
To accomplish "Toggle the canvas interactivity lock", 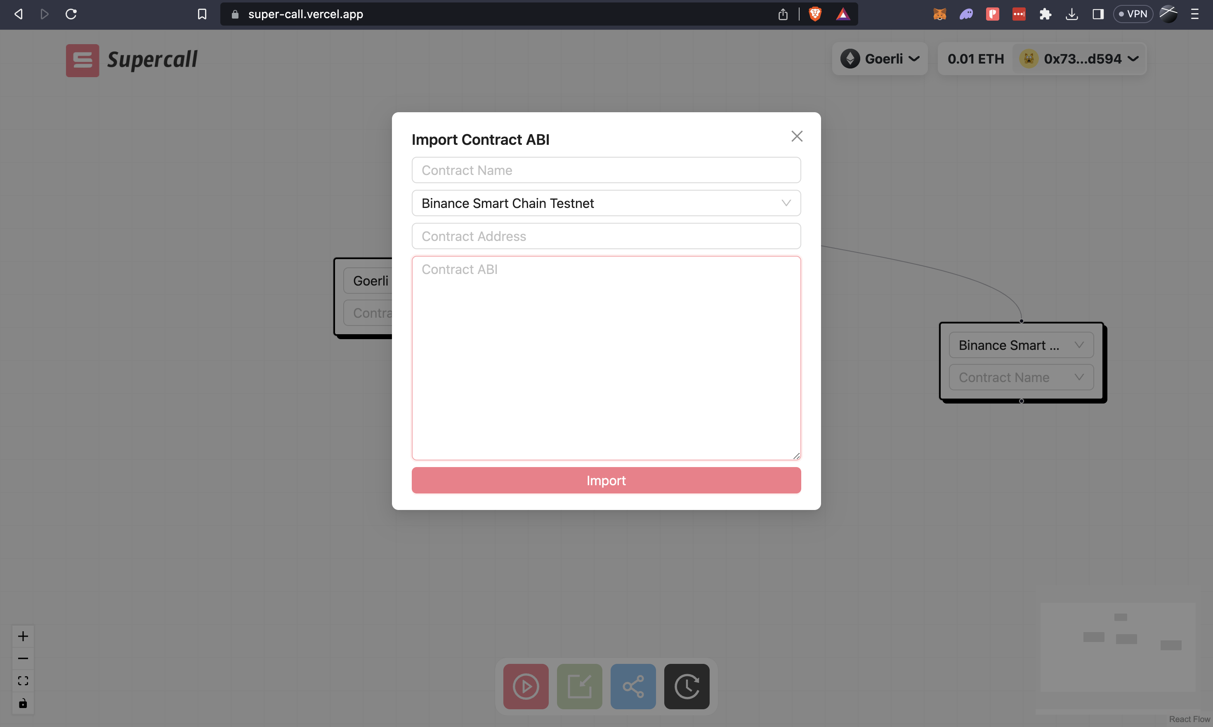I will 23,703.
